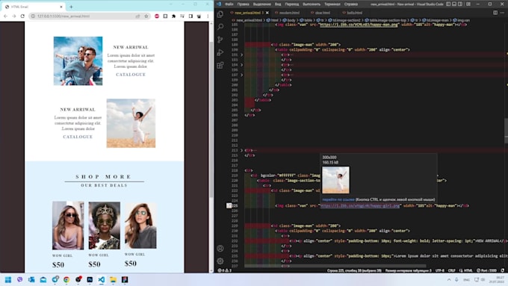The width and height of the screenshot is (508, 286).
Task: Open the Search view in VS Code activity bar
Action: (220, 27)
